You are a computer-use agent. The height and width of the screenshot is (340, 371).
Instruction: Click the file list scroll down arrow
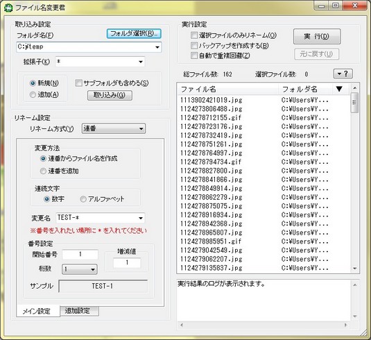tap(354, 269)
